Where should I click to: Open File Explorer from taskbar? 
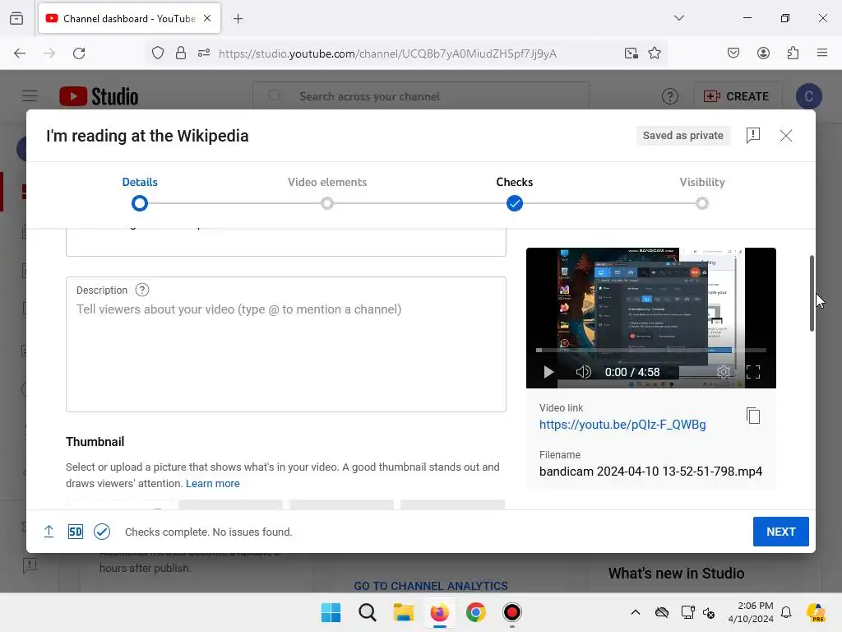tap(403, 612)
